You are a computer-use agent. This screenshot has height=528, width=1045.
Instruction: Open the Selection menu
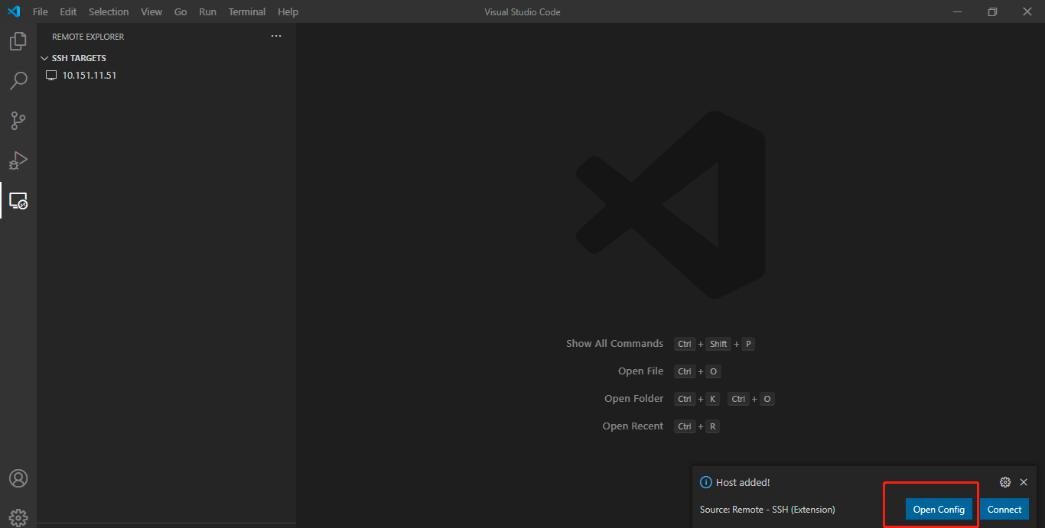[109, 11]
